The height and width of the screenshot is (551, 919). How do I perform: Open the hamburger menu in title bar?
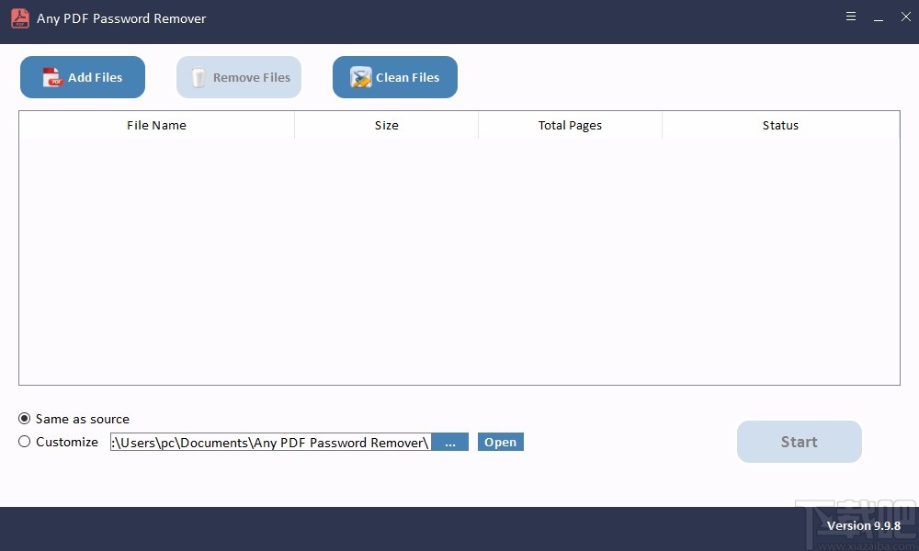click(851, 17)
